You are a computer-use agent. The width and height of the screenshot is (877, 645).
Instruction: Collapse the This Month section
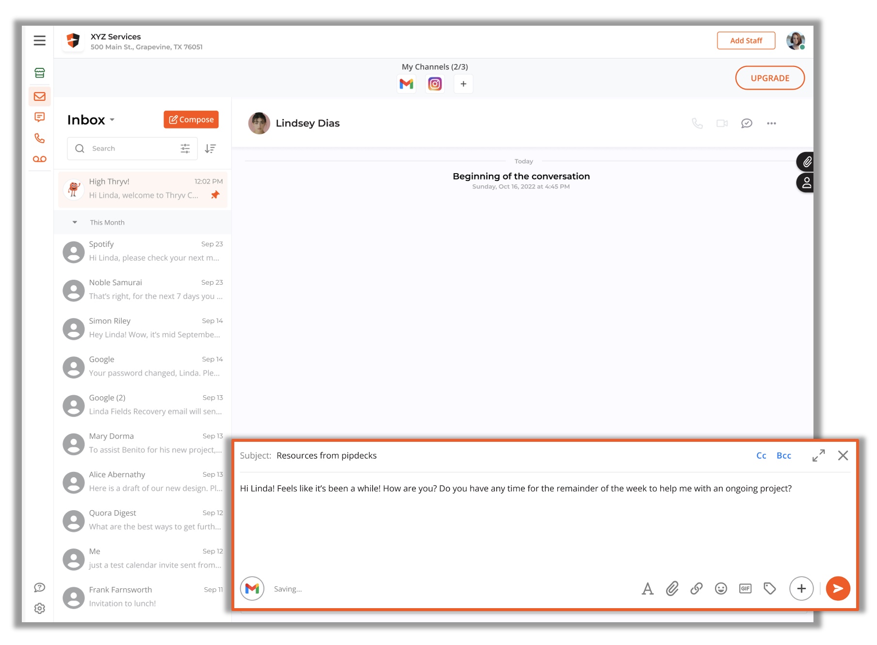(x=75, y=223)
